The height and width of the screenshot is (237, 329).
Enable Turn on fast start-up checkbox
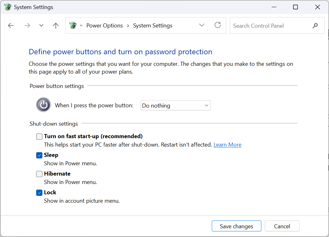pyautogui.click(x=39, y=136)
